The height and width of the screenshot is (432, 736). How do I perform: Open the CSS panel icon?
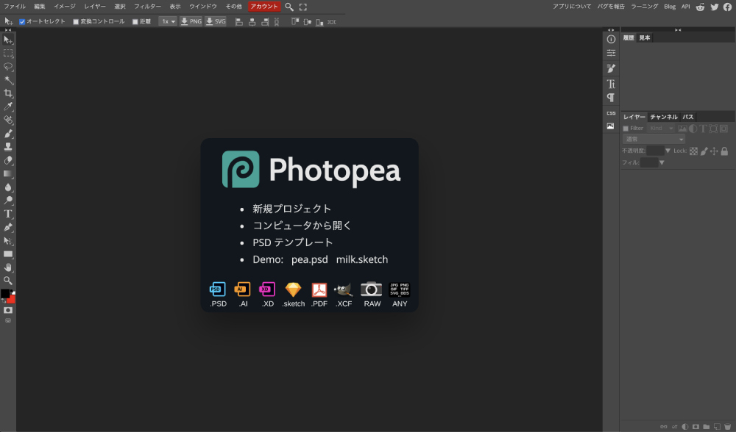pyautogui.click(x=611, y=113)
